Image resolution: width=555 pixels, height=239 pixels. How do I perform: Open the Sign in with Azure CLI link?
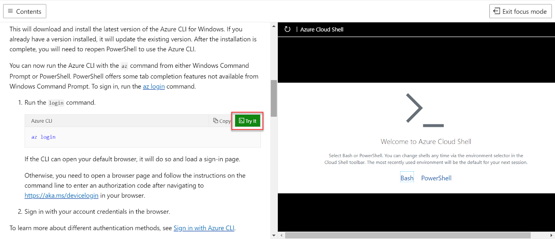coord(204,228)
